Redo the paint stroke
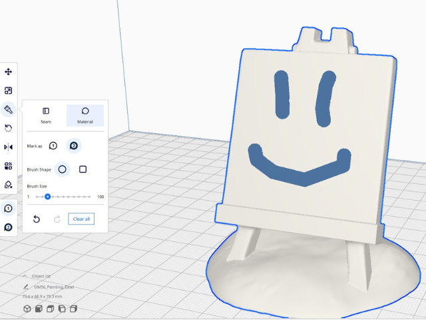The width and height of the screenshot is (426, 320). 57,219
